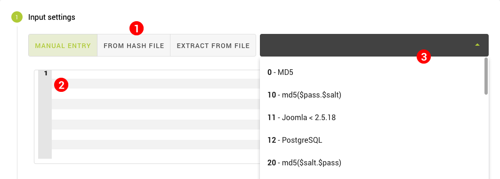Click the green step 1 circle icon

(x=17, y=17)
